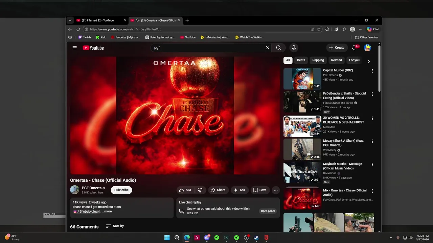Open Edge settings and more menu
Image resolution: width=433 pixels, height=243 pixels.
point(360,29)
